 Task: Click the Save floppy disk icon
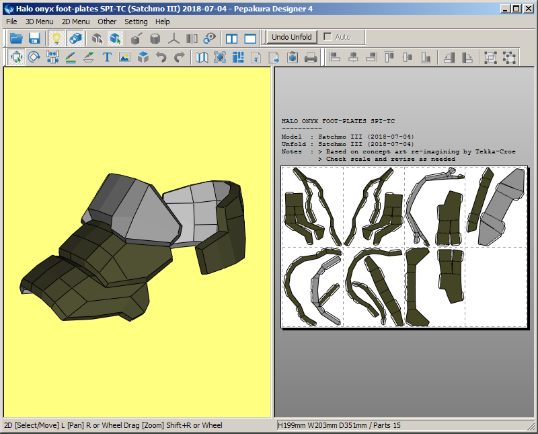pos(34,38)
